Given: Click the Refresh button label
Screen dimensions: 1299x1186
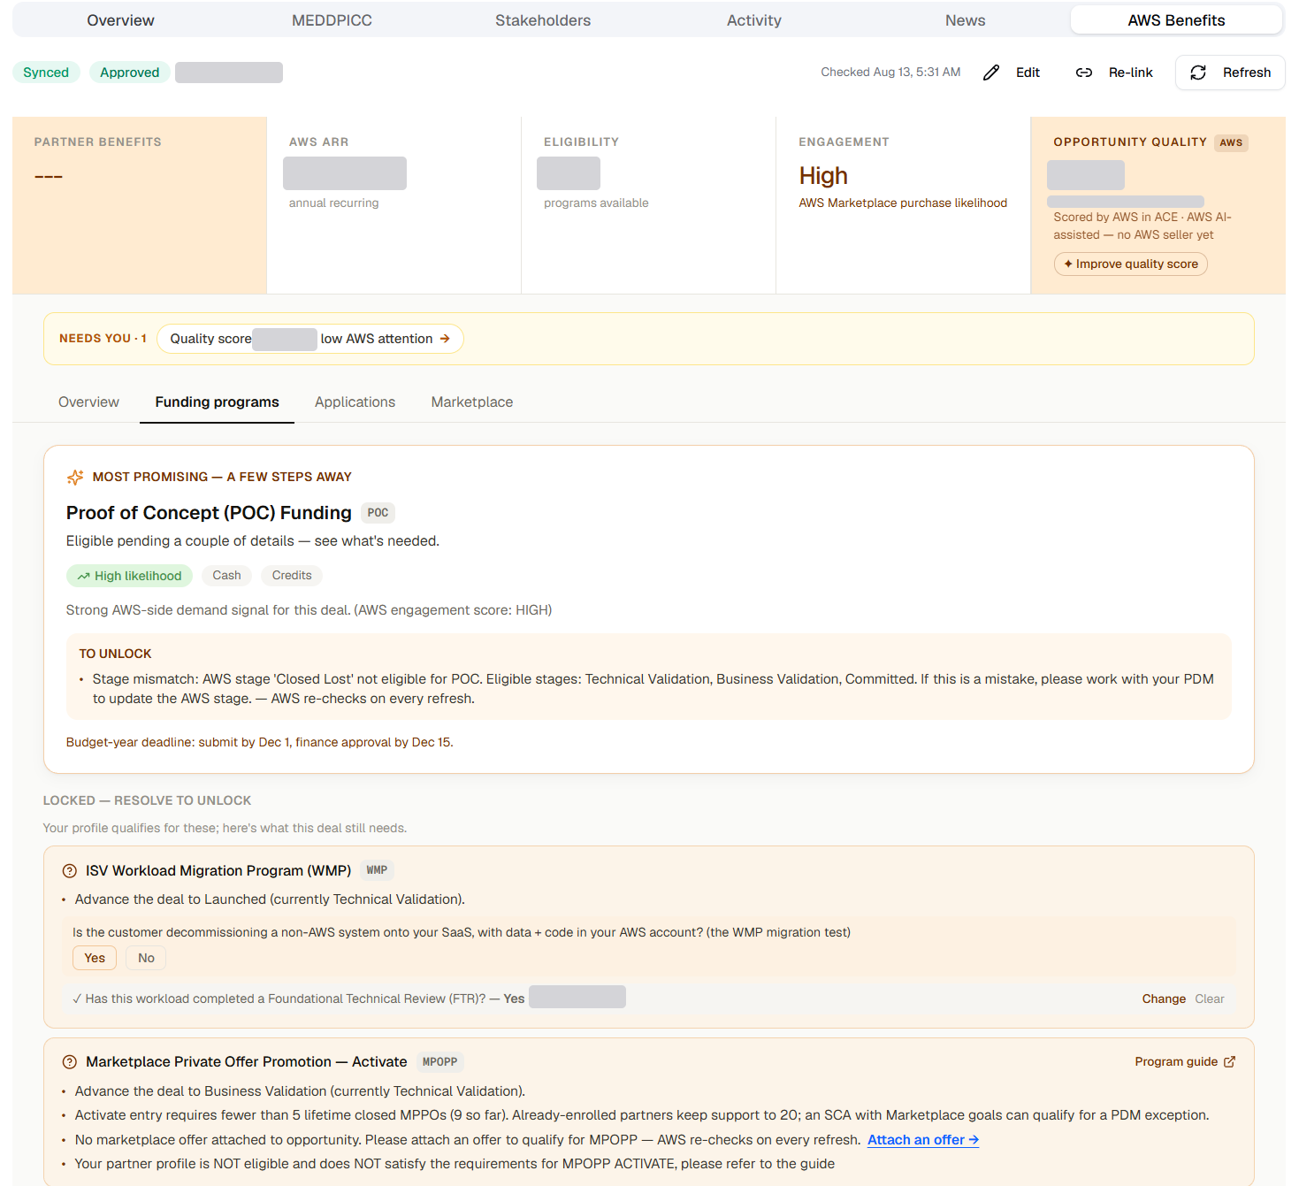Looking at the screenshot, I should (1247, 73).
